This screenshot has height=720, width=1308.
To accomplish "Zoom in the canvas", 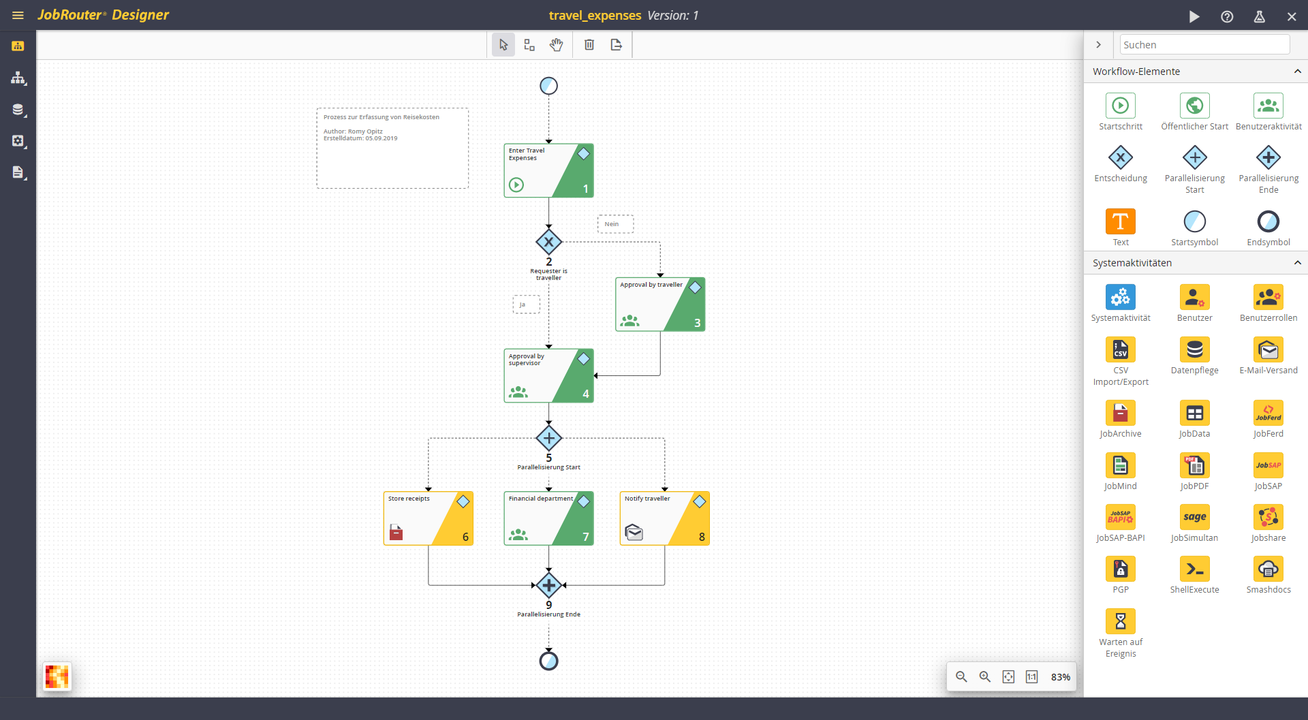I will pos(985,676).
